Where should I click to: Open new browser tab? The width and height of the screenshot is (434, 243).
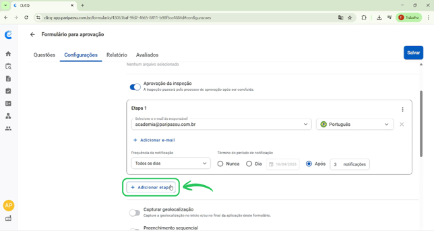pos(82,5)
